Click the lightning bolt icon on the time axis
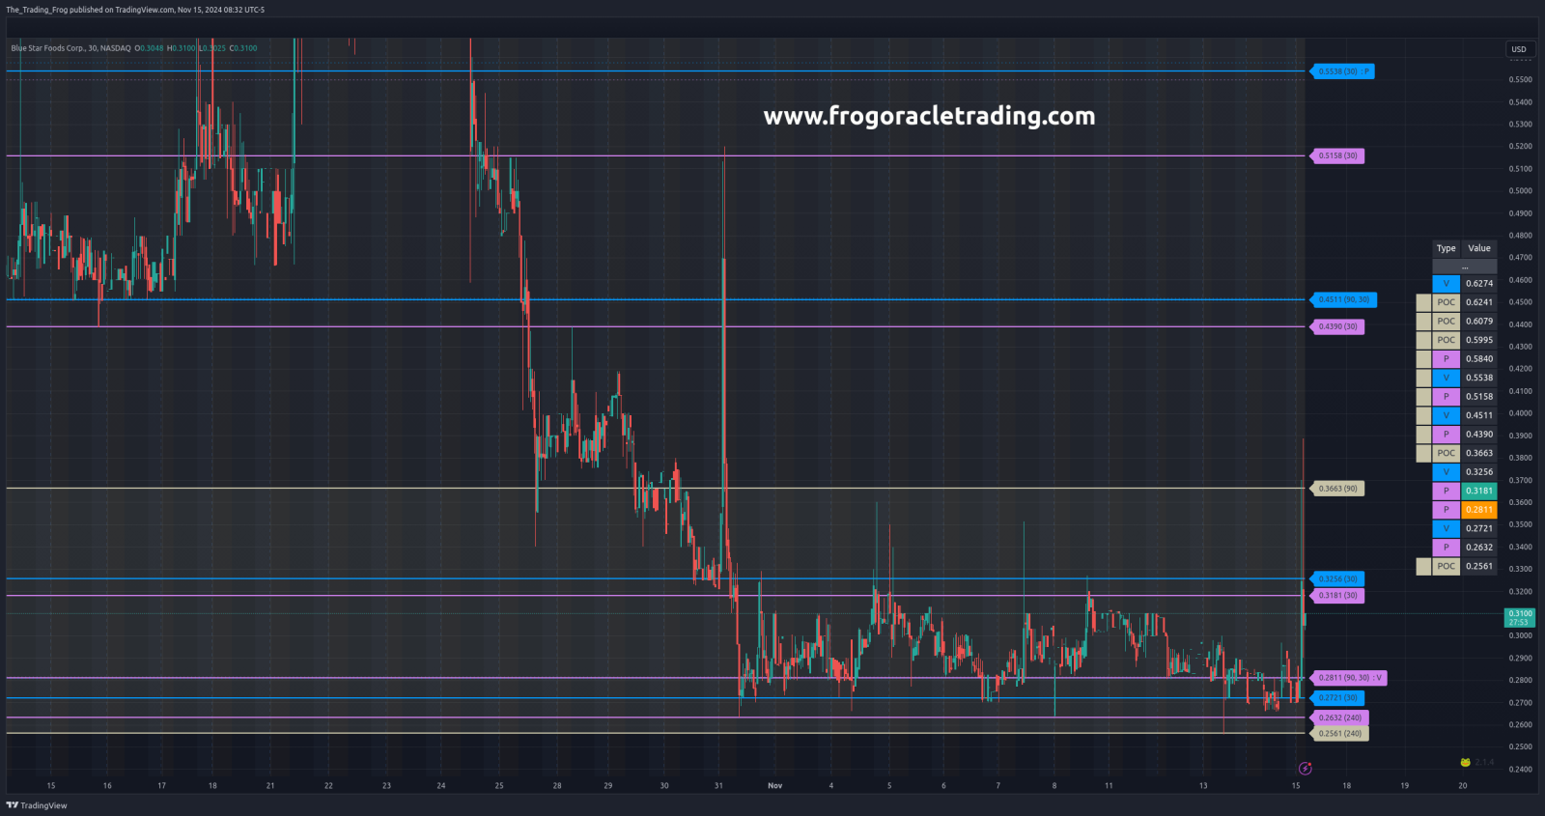The height and width of the screenshot is (816, 1545). tap(1306, 769)
